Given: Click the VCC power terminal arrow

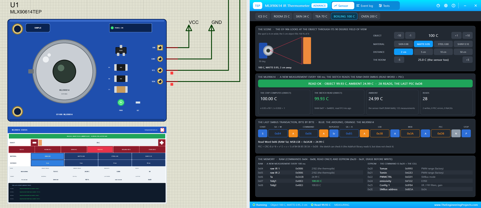Looking at the screenshot, I should tap(189, 28).
